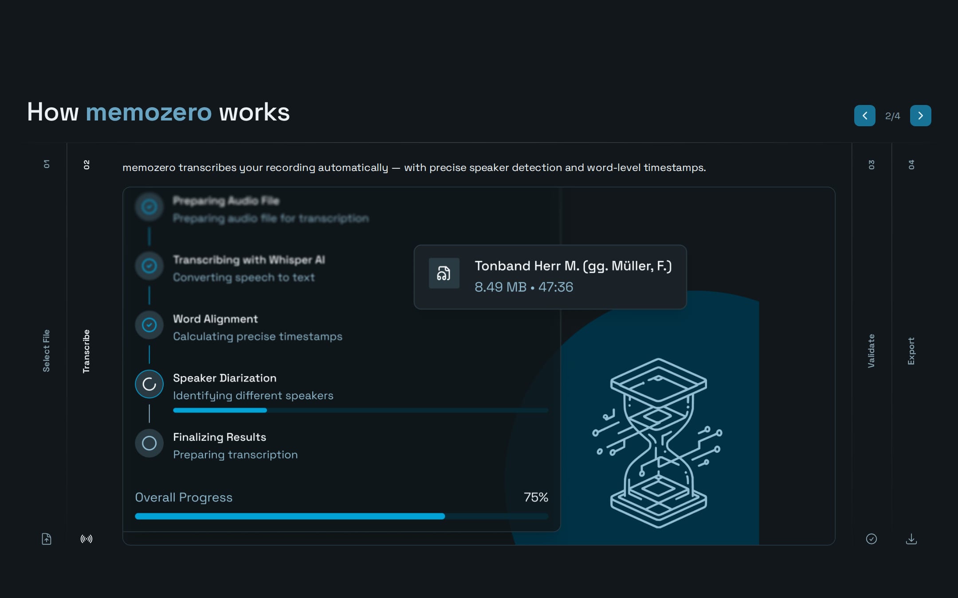Viewport: 958px width, 598px height.
Task: Click the checkmark circle icon under Validate
Action: 871,539
